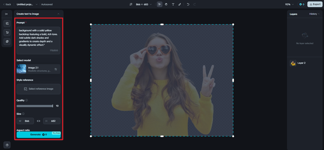Undo the last action
Screen dimensions: 324x150
[x=188, y=4]
